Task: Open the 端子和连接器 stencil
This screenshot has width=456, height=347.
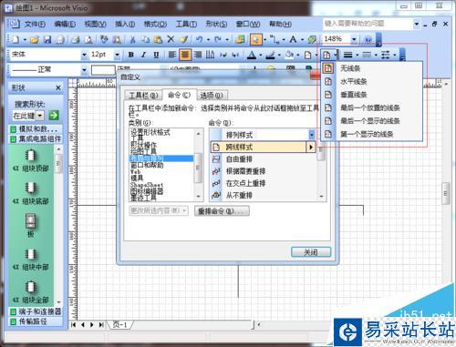Action: point(36,311)
